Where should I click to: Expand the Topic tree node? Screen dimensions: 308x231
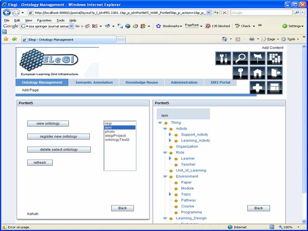[170, 194]
